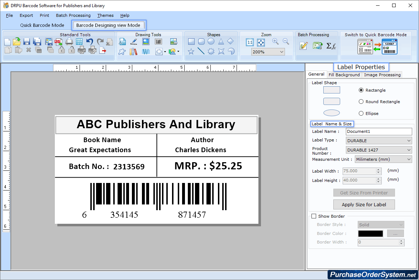Click the 1:1 actual size icon
The image size is (419, 280).
250,42
